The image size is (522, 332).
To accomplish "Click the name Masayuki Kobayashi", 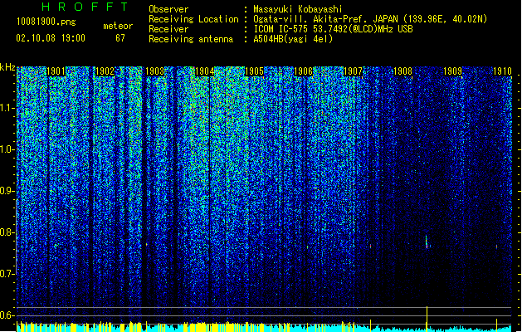I will tap(298, 9).
